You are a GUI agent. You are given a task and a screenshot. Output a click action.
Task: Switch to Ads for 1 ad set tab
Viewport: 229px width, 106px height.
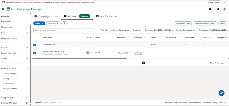(107, 16)
